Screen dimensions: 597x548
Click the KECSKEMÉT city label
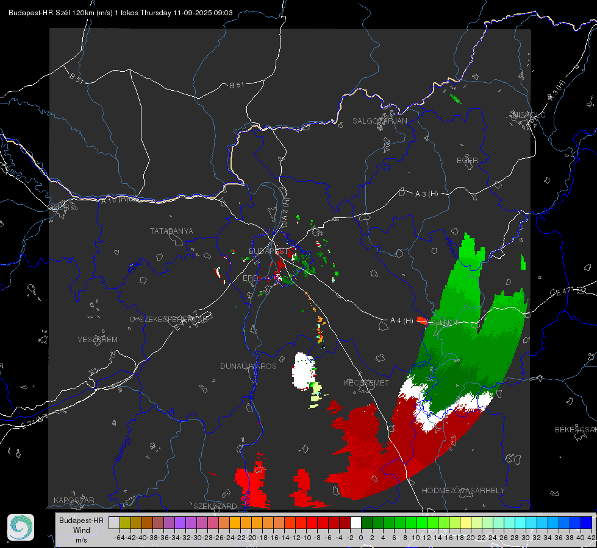point(366,383)
